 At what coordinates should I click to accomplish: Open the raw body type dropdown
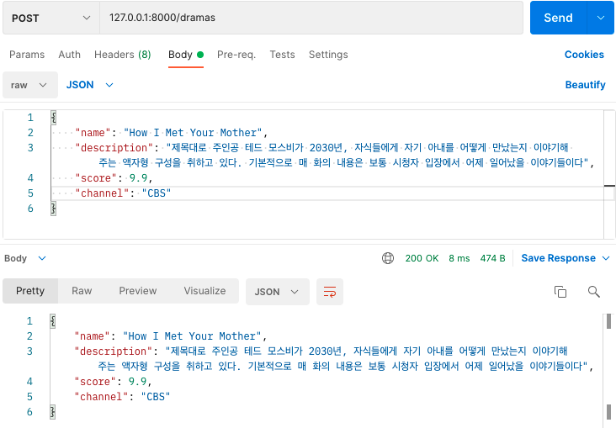[30, 85]
